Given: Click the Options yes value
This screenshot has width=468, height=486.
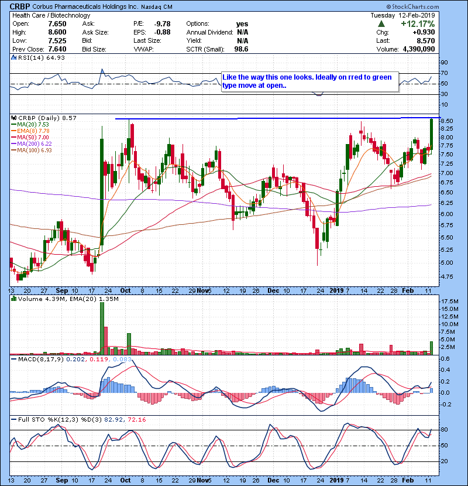Looking at the screenshot, I should 242,24.
